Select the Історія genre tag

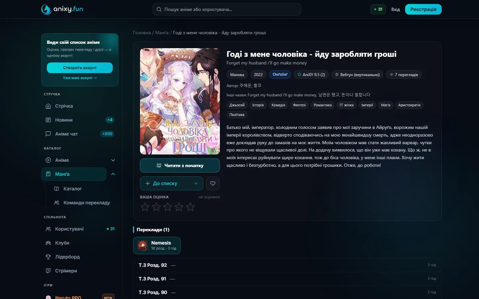pyautogui.click(x=258, y=105)
